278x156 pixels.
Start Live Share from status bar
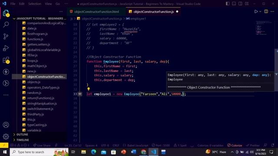(x=42, y=146)
